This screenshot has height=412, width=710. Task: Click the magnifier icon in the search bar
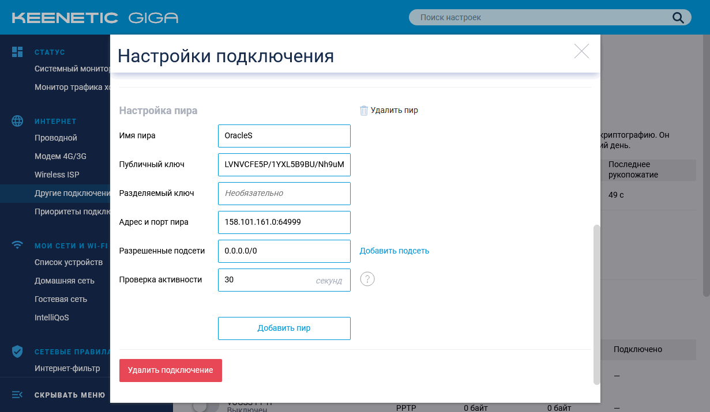(x=678, y=17)
